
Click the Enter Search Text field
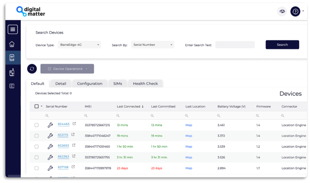pyautogui.click(x=235, y=45)
